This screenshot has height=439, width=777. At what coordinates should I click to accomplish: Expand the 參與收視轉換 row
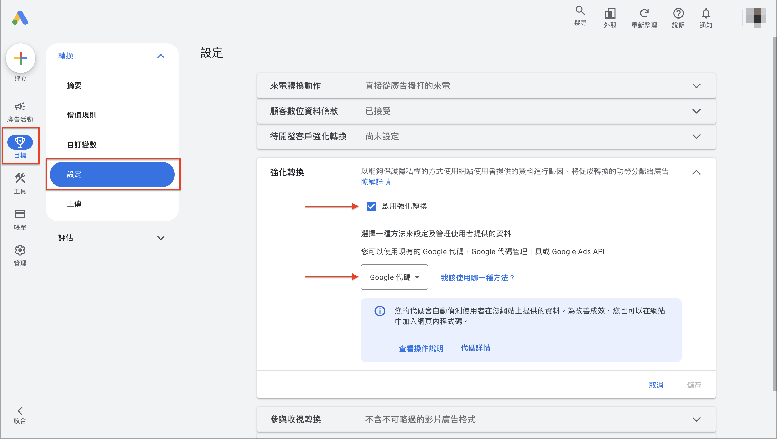[x=486, y=419]
